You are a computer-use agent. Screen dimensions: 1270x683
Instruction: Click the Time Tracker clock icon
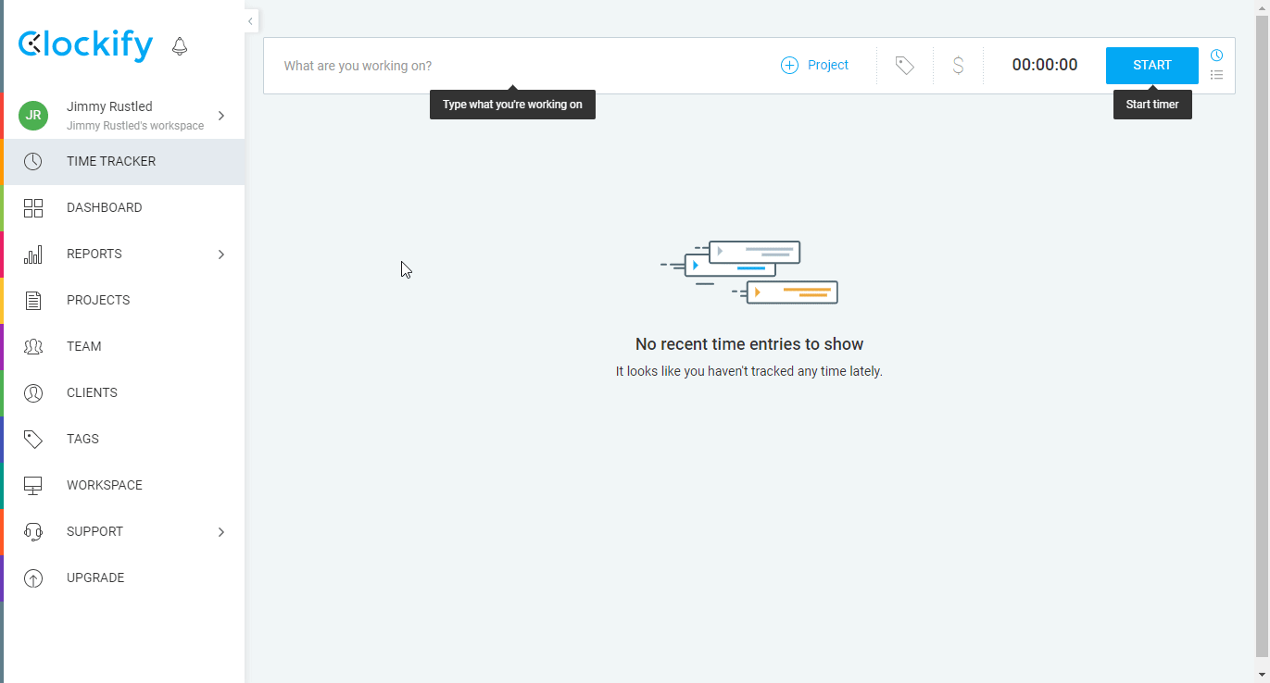tap(33, 162)
